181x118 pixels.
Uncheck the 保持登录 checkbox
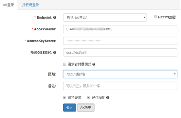pyautogui.click(x=65, y=98)
